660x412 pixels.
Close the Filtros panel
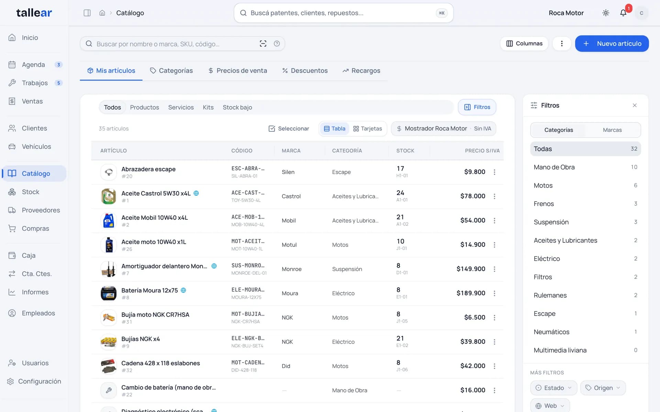click(635, 105)
